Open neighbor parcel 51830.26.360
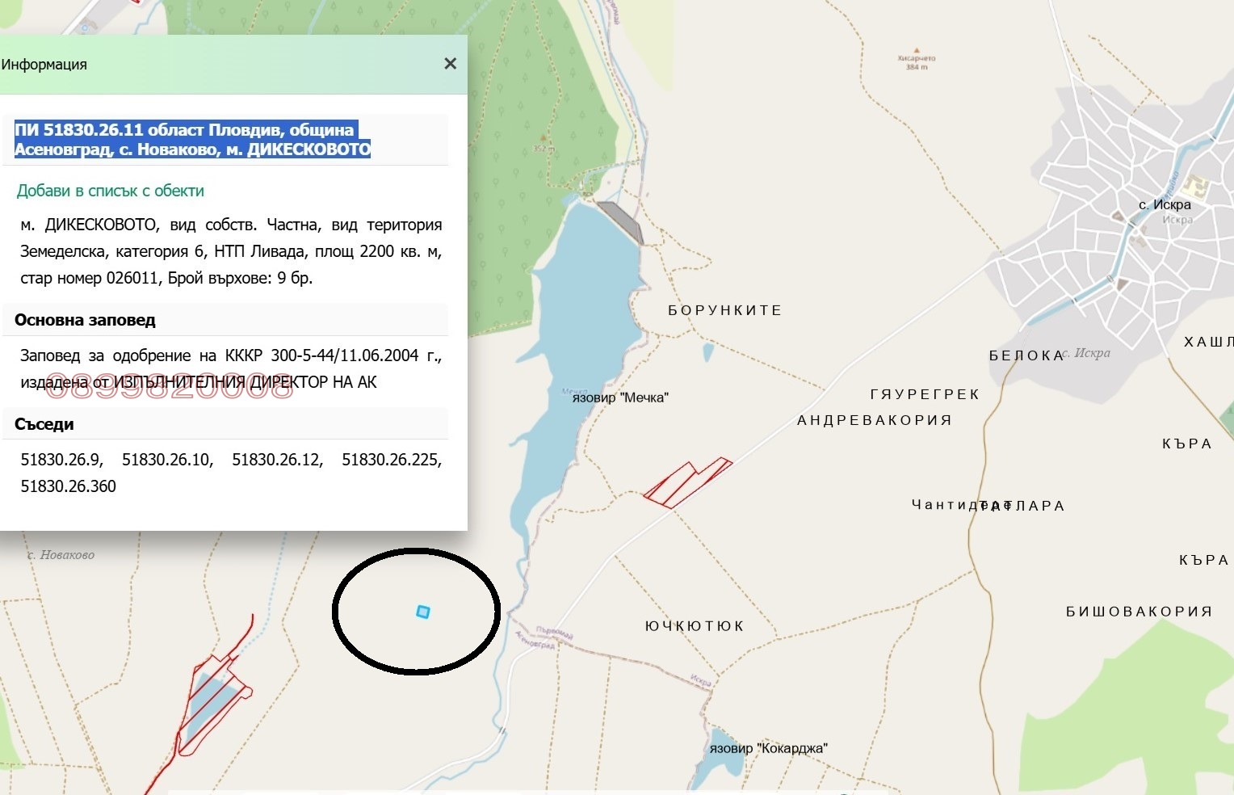The height and width of the screenshot is (795, 1234). pos(69,486)
